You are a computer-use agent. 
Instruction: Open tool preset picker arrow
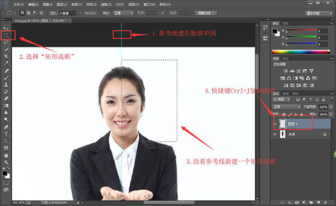[x=15, y=13]
